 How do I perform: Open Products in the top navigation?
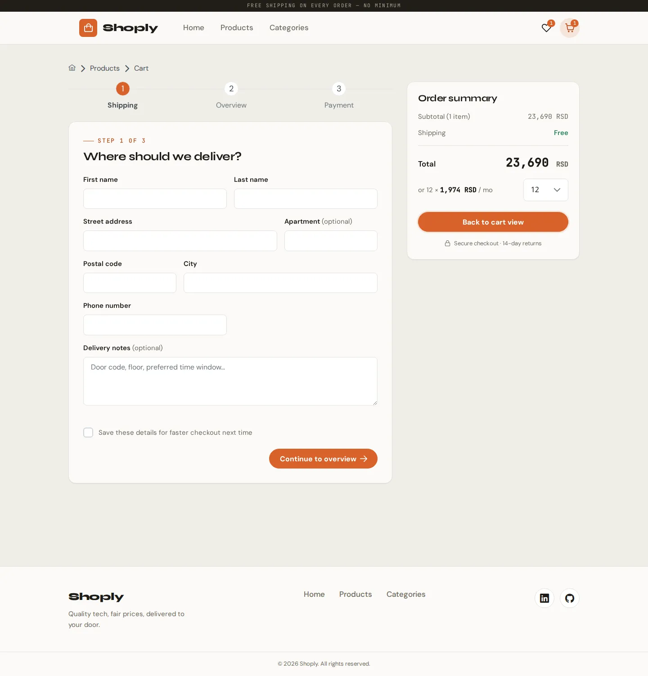pos(237,27)
